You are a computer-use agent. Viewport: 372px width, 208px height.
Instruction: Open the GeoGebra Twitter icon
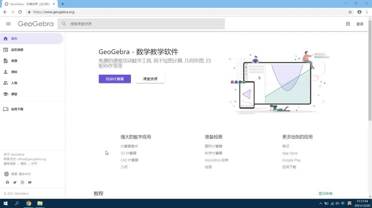[x=15, y=182]
